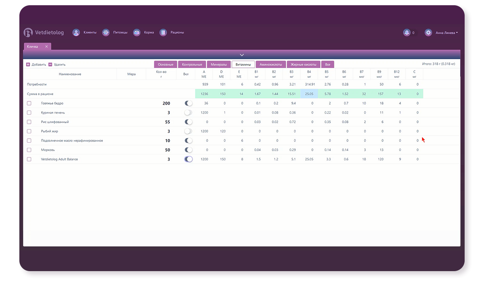The image size is (484, 282).
Task: Switch to the Аминокислоты tab
Action: [271, 64]
